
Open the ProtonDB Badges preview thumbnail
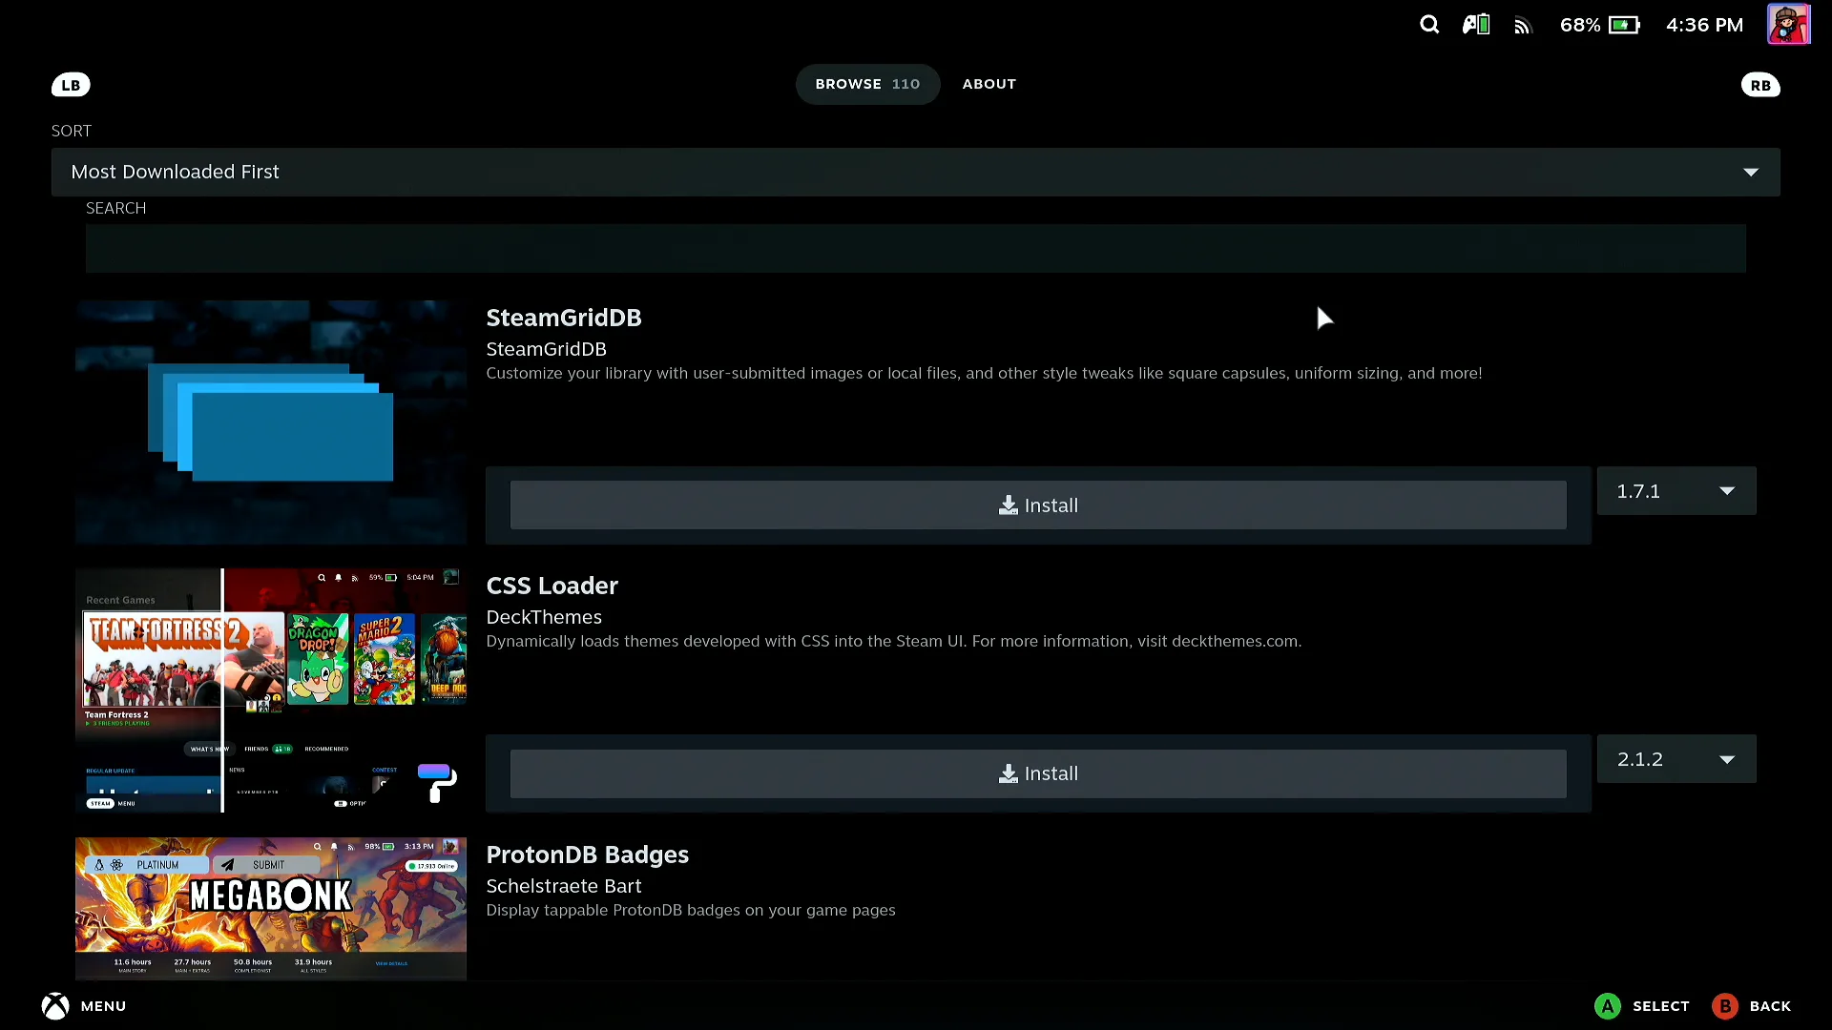[x=271, y=909]
